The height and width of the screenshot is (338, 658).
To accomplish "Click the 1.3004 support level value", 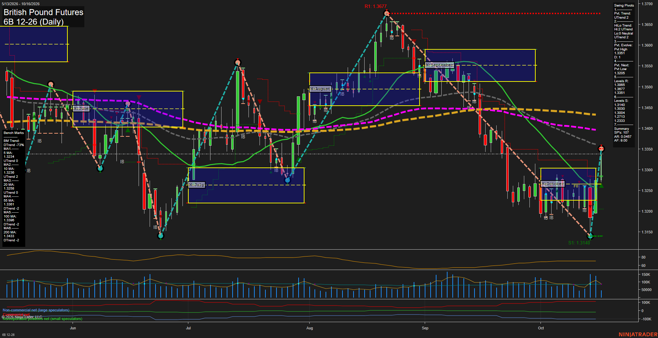I will pyautogui.click(x=619, y=113).
